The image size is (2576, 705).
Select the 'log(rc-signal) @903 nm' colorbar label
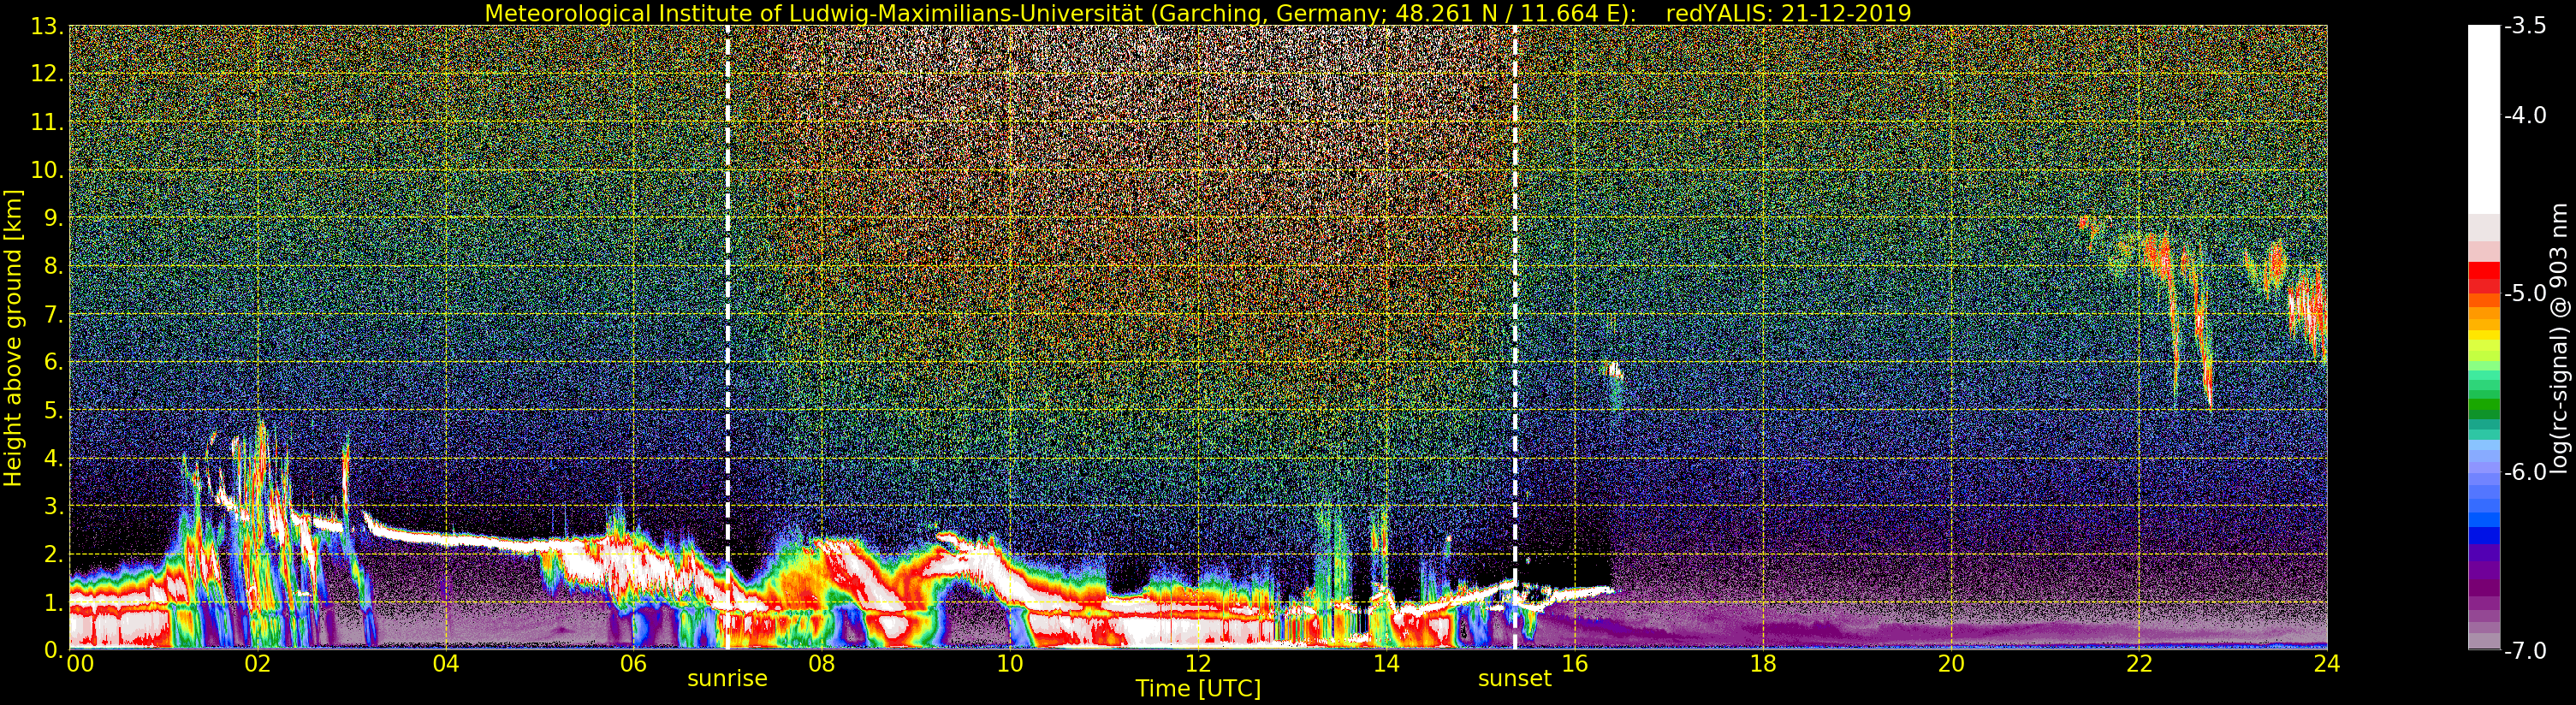(x=2560, y=338)
